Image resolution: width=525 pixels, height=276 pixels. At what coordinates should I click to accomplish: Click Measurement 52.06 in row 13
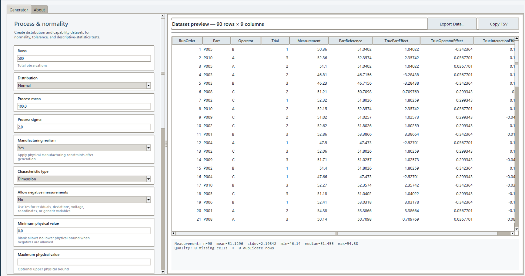tap(322, 151)
